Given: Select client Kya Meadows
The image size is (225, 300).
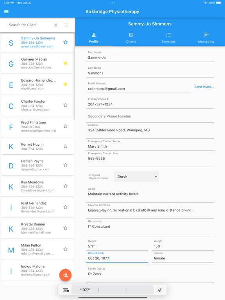Looking at the screenshot, I should coord(37,186).
